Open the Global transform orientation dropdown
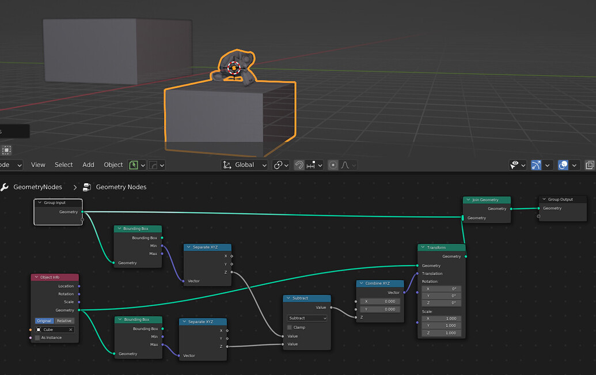 [x=244, y=165]
